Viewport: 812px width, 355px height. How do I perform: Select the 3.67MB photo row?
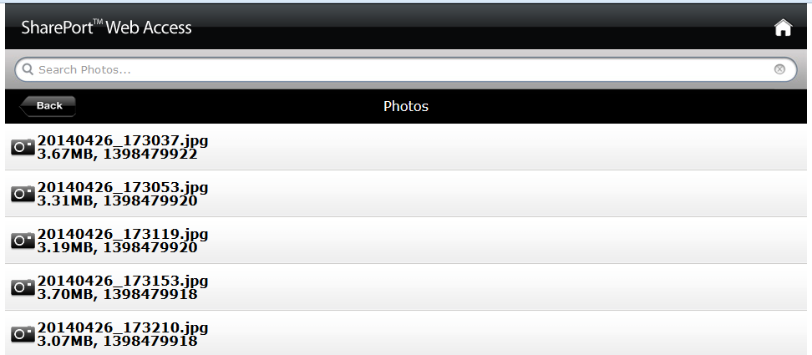coord(406,147)
